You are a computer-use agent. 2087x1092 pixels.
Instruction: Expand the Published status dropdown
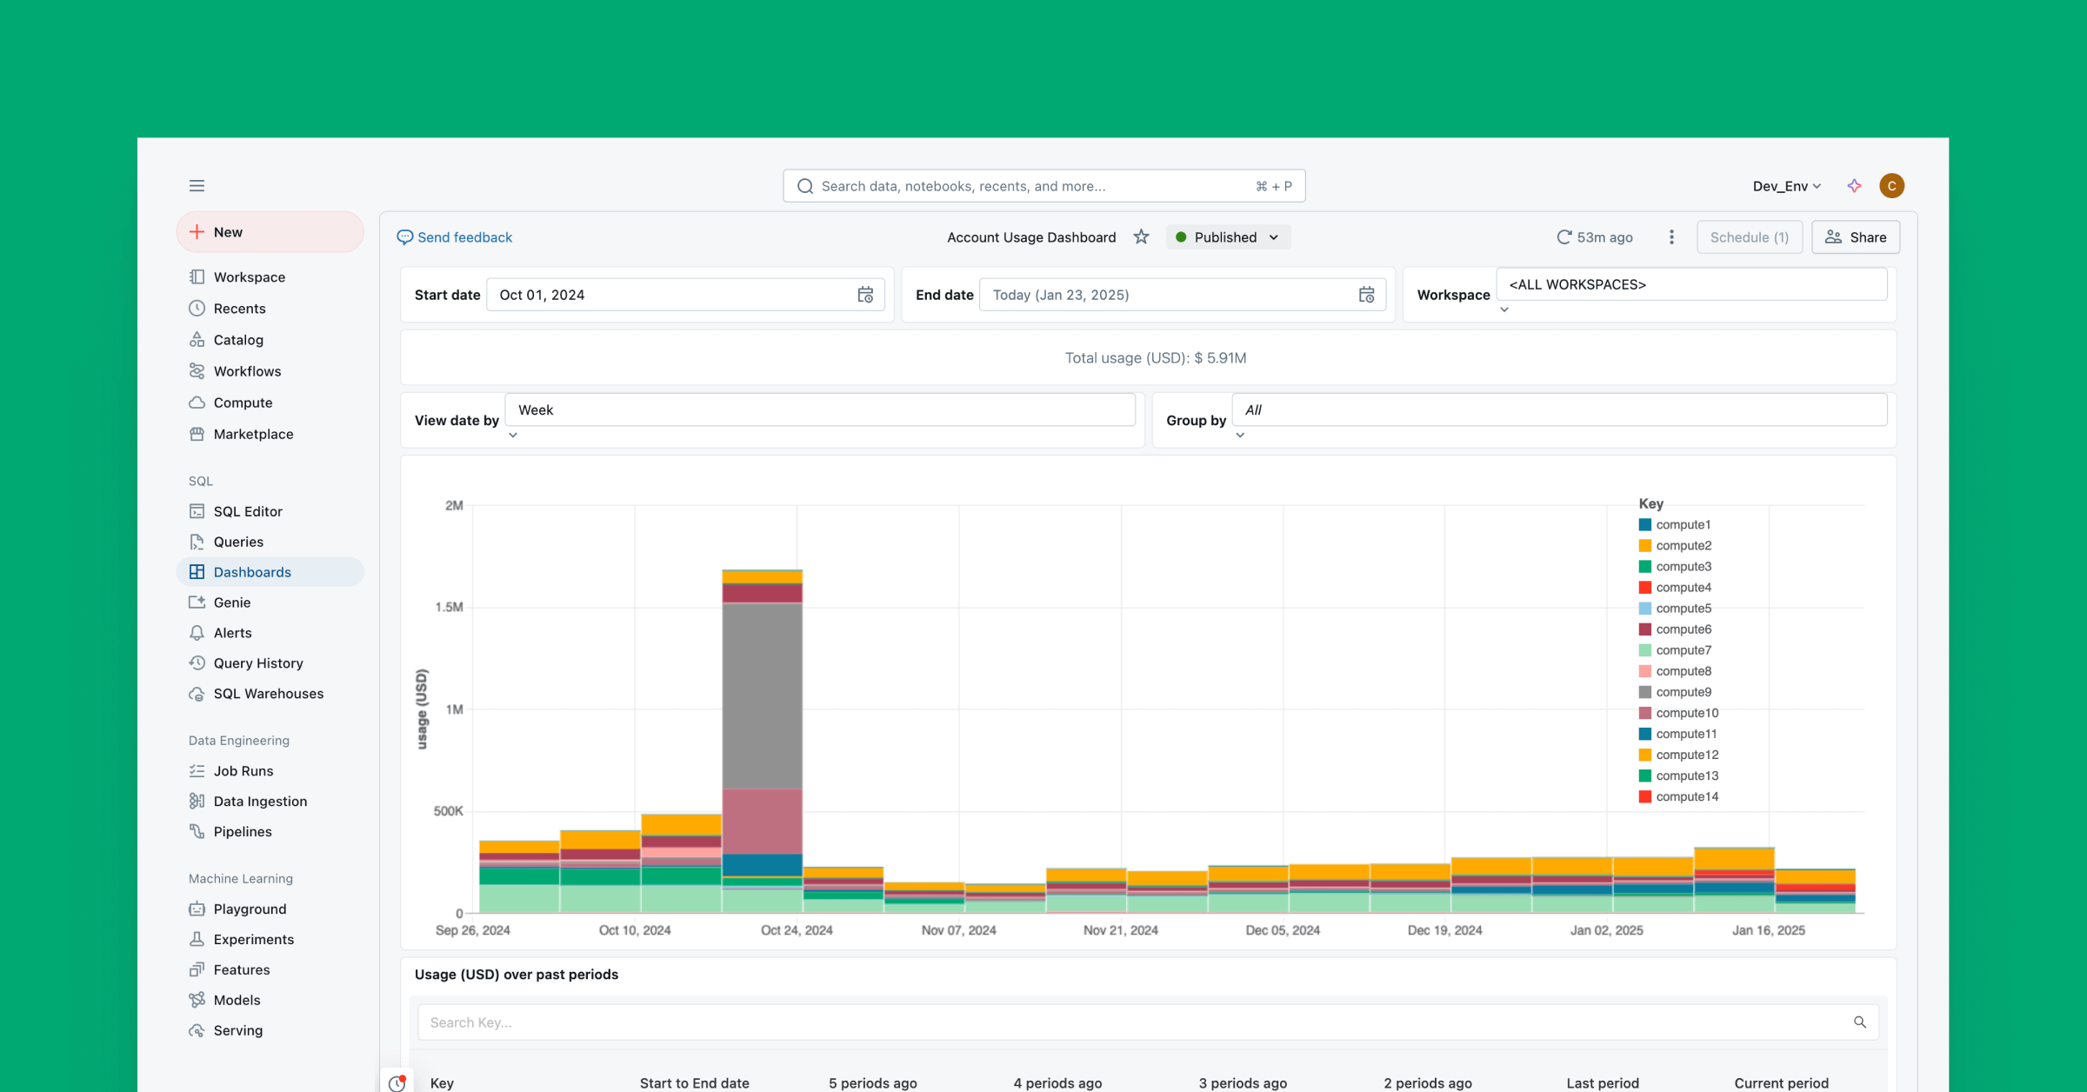(1228, 237)
